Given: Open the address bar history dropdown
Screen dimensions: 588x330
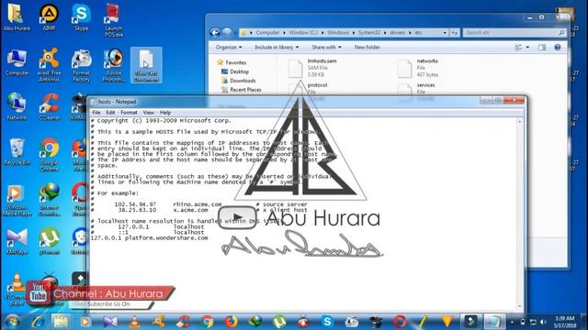Looking at the screenshot, I should pos(445,33).
